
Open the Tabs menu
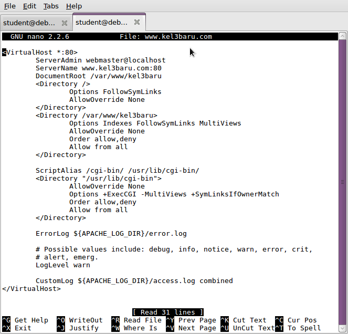[x=51, y=6]
